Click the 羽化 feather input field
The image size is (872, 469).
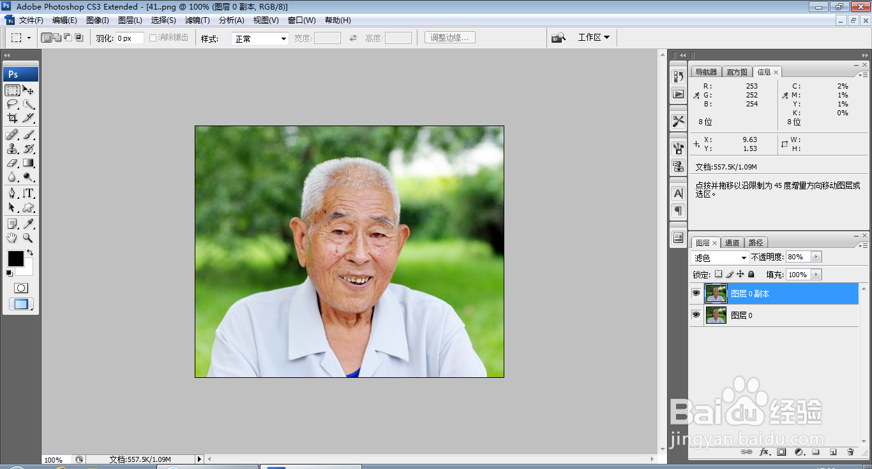130,38
